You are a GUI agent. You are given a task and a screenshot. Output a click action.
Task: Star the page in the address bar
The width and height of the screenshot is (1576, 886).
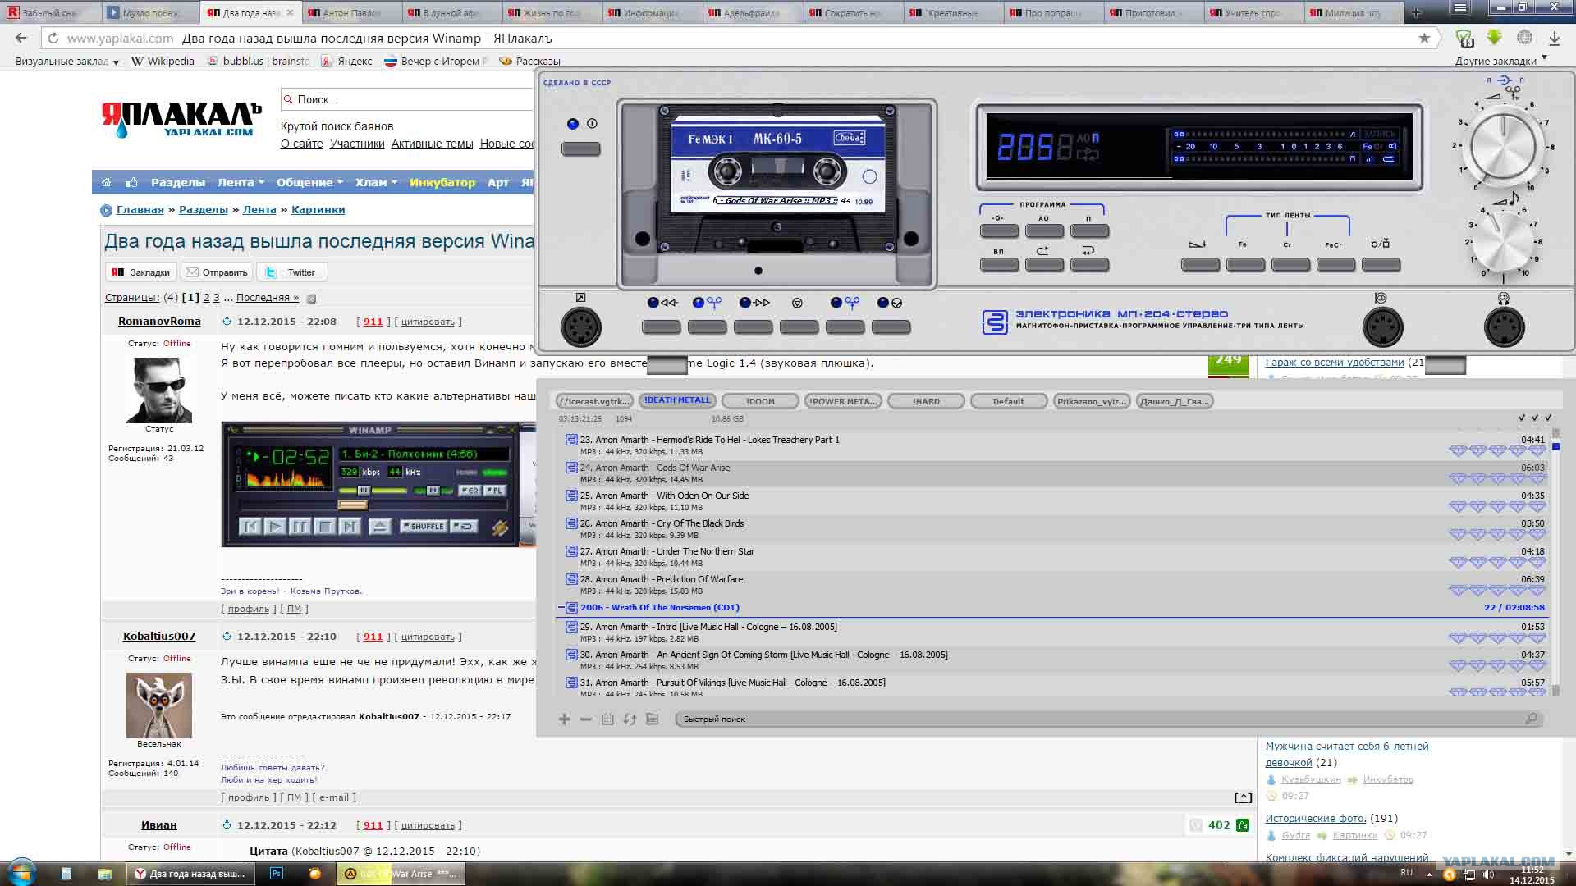click(x=1424, y=39)
